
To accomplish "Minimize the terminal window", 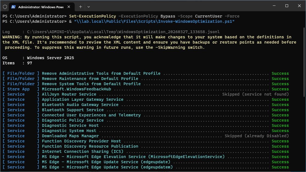I will [274, 6].
